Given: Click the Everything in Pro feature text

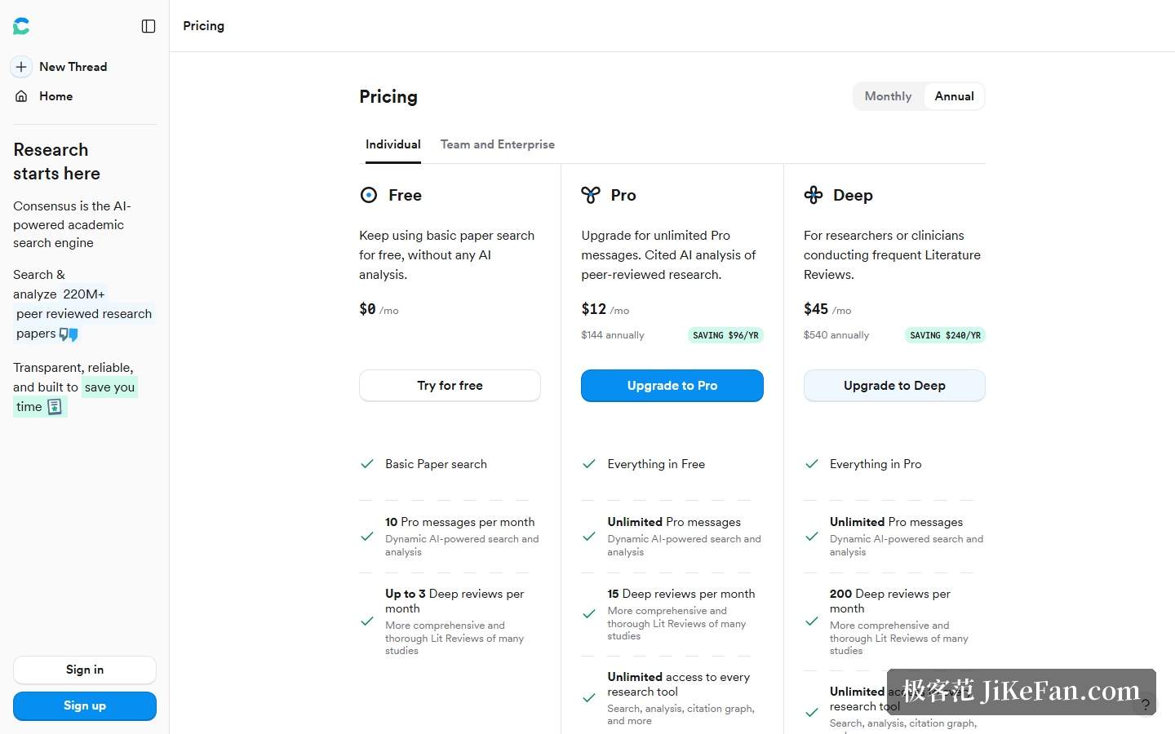Looking at the screenshot, I should click(x=876, y=464).
